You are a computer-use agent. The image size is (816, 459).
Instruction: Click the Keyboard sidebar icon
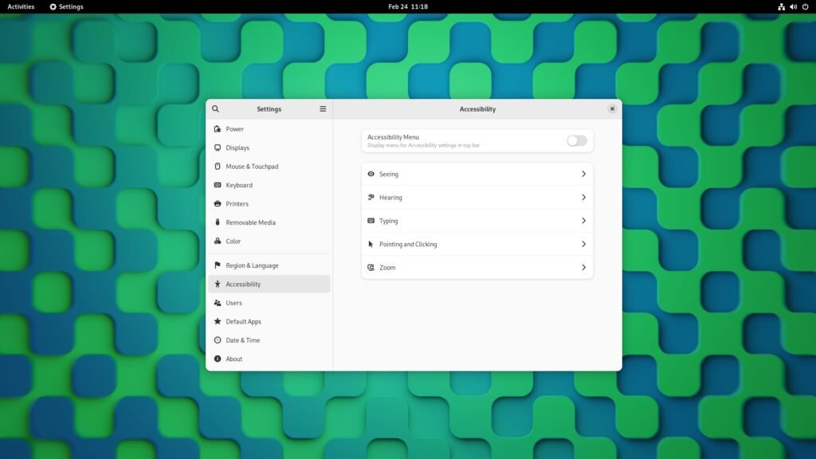pyautogui.click(x=218, y=185)
